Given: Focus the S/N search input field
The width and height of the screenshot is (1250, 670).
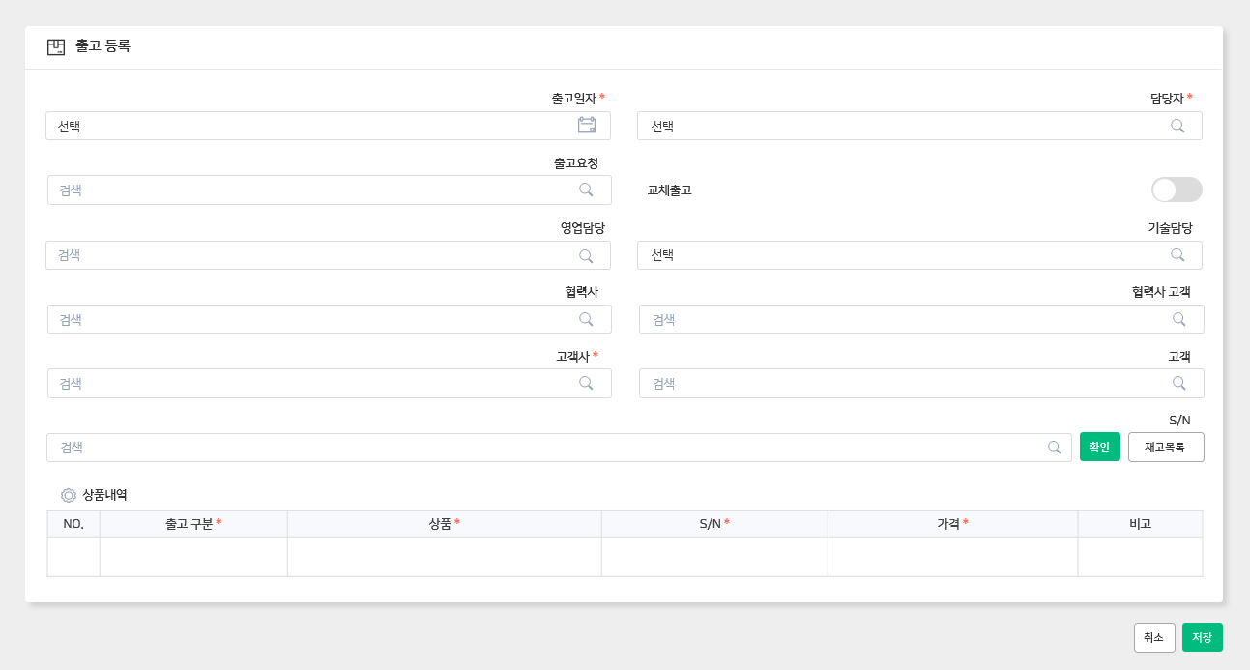Looking at the screenshot, I should pyautogui.click(x=559, y=448).
